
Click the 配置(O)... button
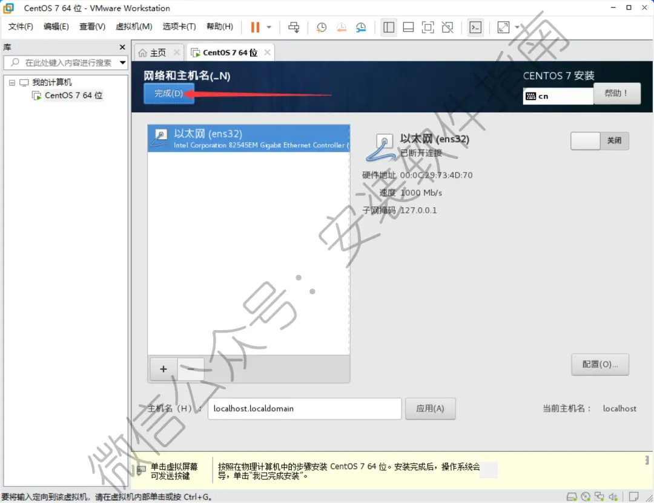[600, 365]
